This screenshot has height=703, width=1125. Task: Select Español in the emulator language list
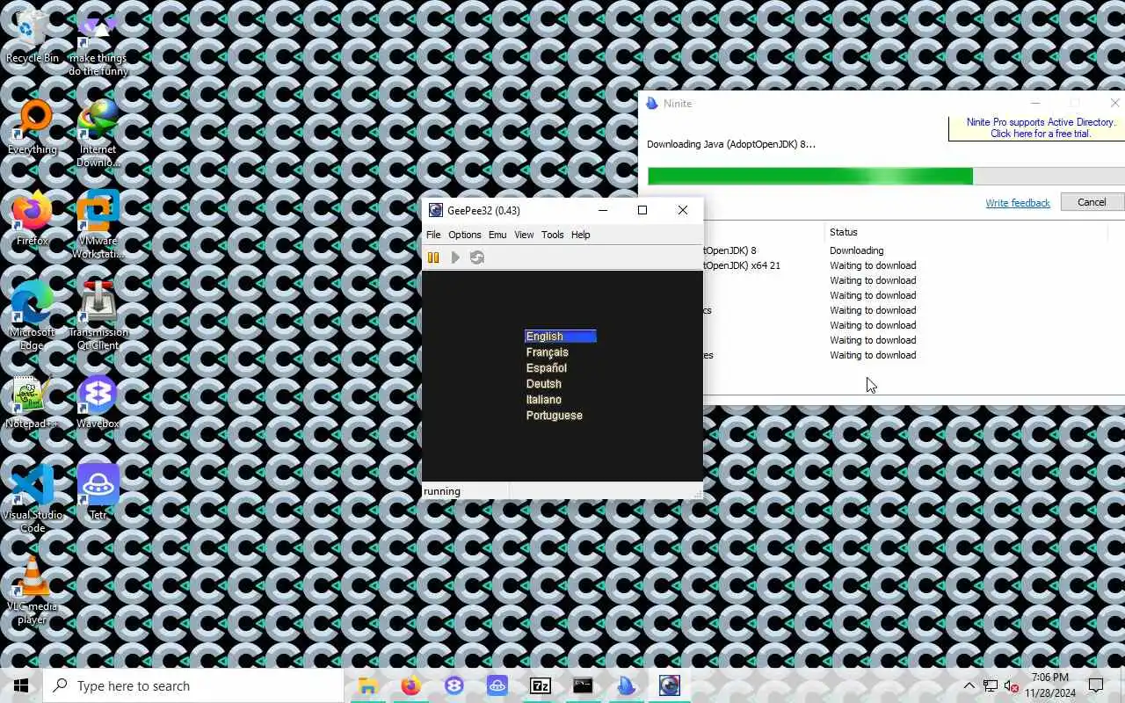[547, 368]
